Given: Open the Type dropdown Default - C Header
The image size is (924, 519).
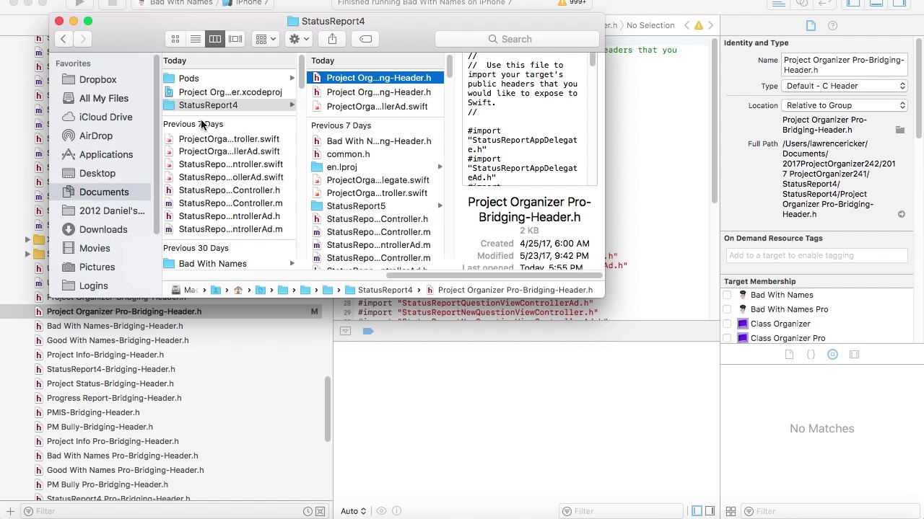Looking at the screenshot, I should coord(845,86).
